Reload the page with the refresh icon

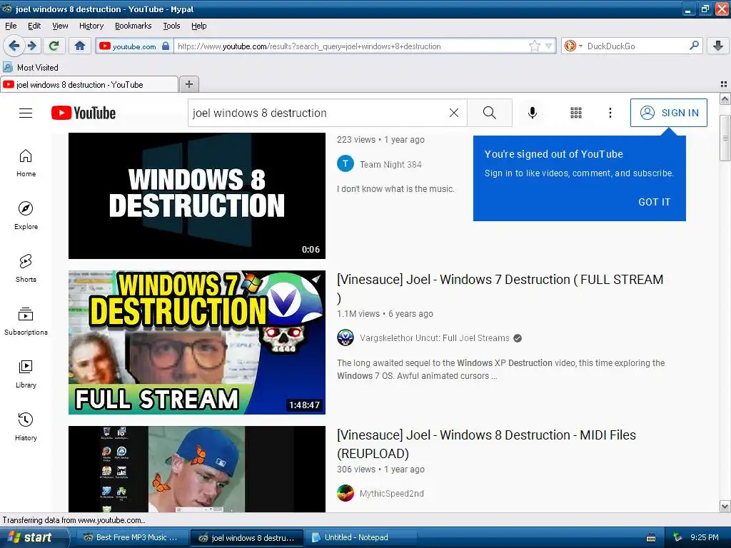point(54,46)
